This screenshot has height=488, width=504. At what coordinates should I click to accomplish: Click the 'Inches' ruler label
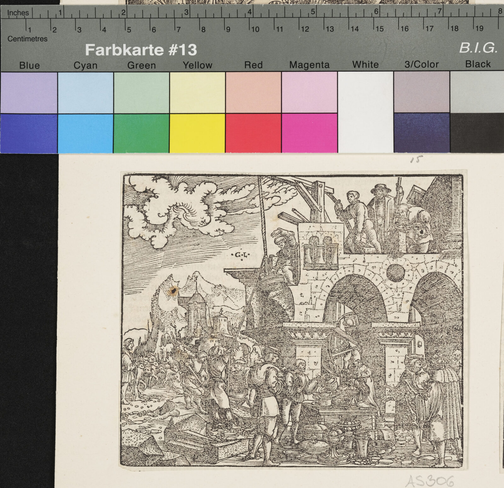[x=18, y=13]
